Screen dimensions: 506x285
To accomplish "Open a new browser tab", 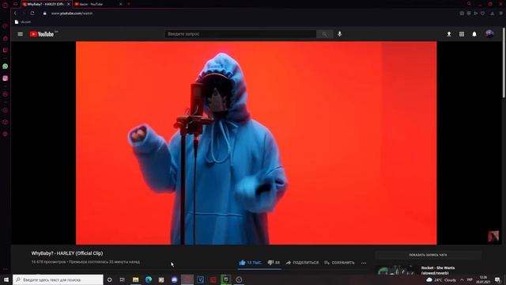I will [129, 4].
